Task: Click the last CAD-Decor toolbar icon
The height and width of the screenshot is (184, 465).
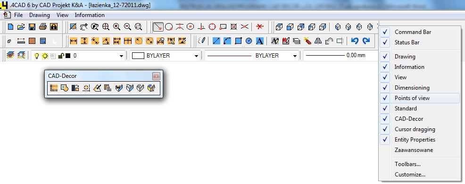Action: (151, 88)
